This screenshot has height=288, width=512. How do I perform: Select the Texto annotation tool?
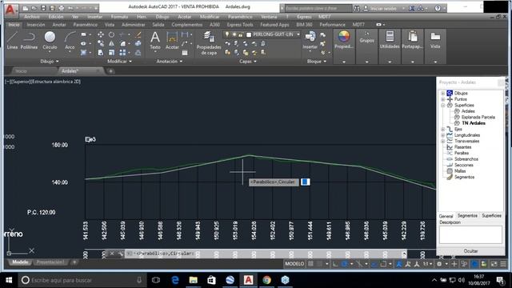coord(155,41)
